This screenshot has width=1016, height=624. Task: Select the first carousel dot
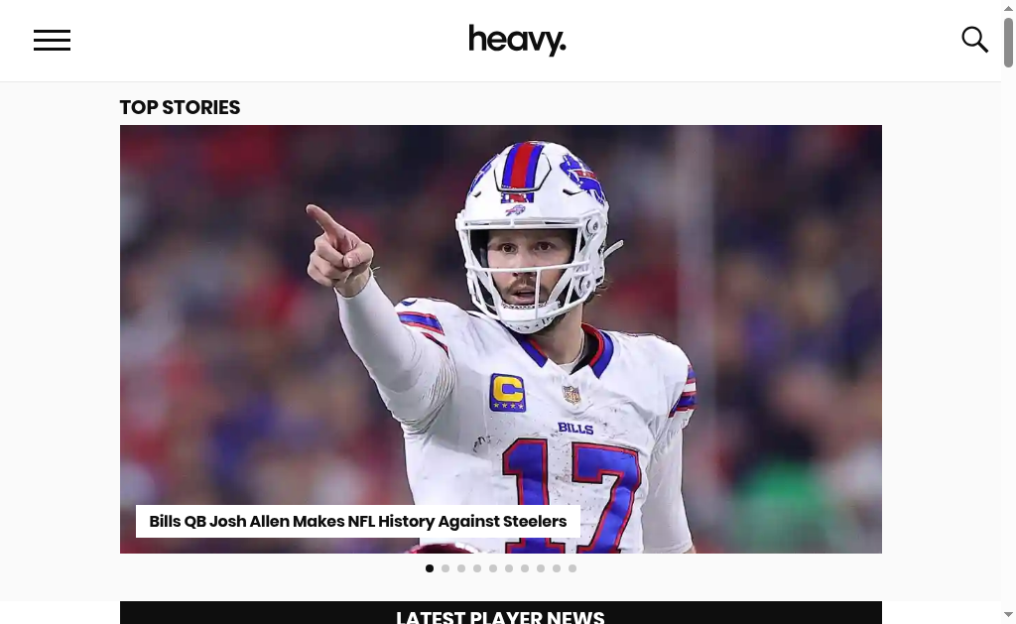coord(430,568)
